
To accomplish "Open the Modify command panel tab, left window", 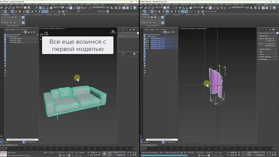I will (x=123, y=30).
